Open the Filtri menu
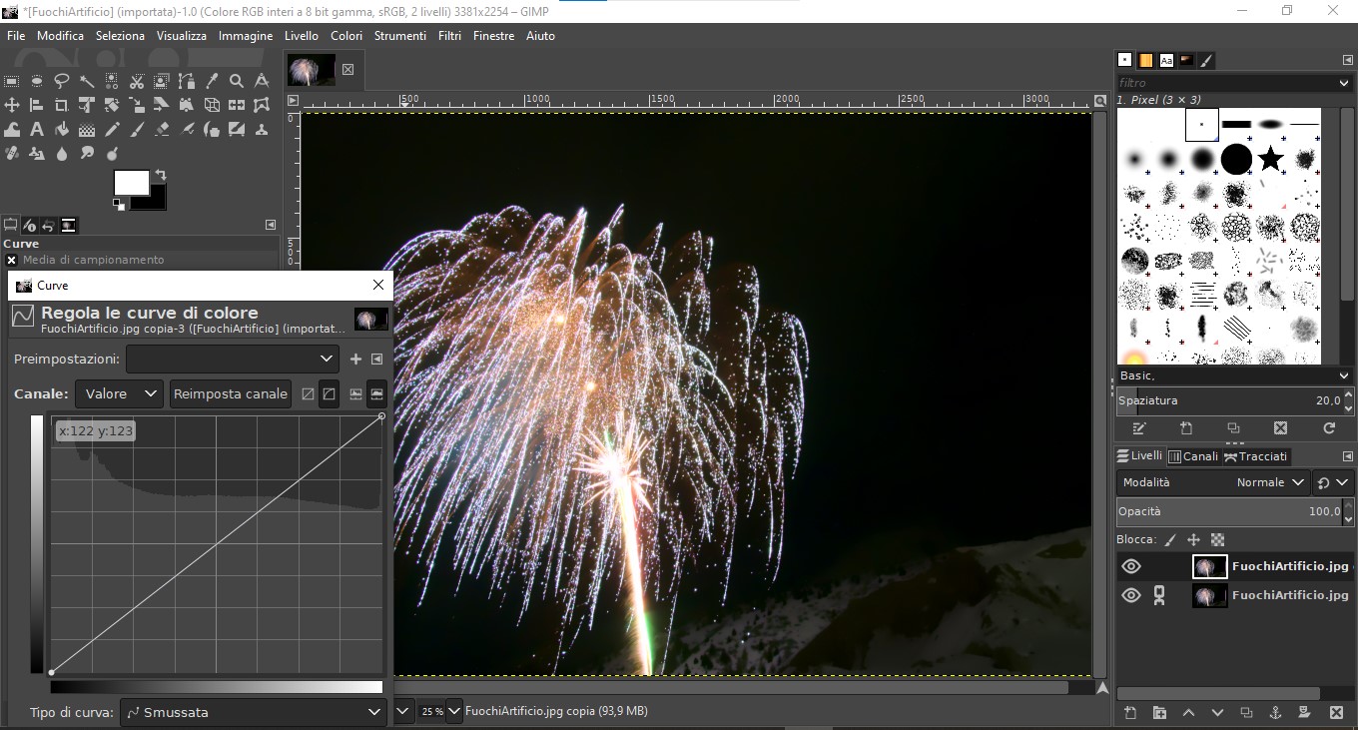 click(449, 36)
